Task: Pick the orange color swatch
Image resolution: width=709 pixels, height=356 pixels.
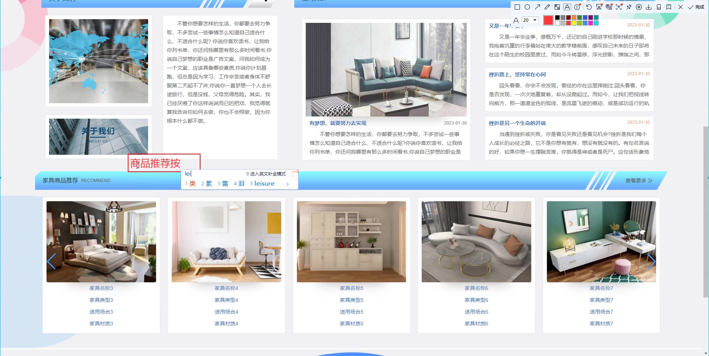Action: pos(574,17)
